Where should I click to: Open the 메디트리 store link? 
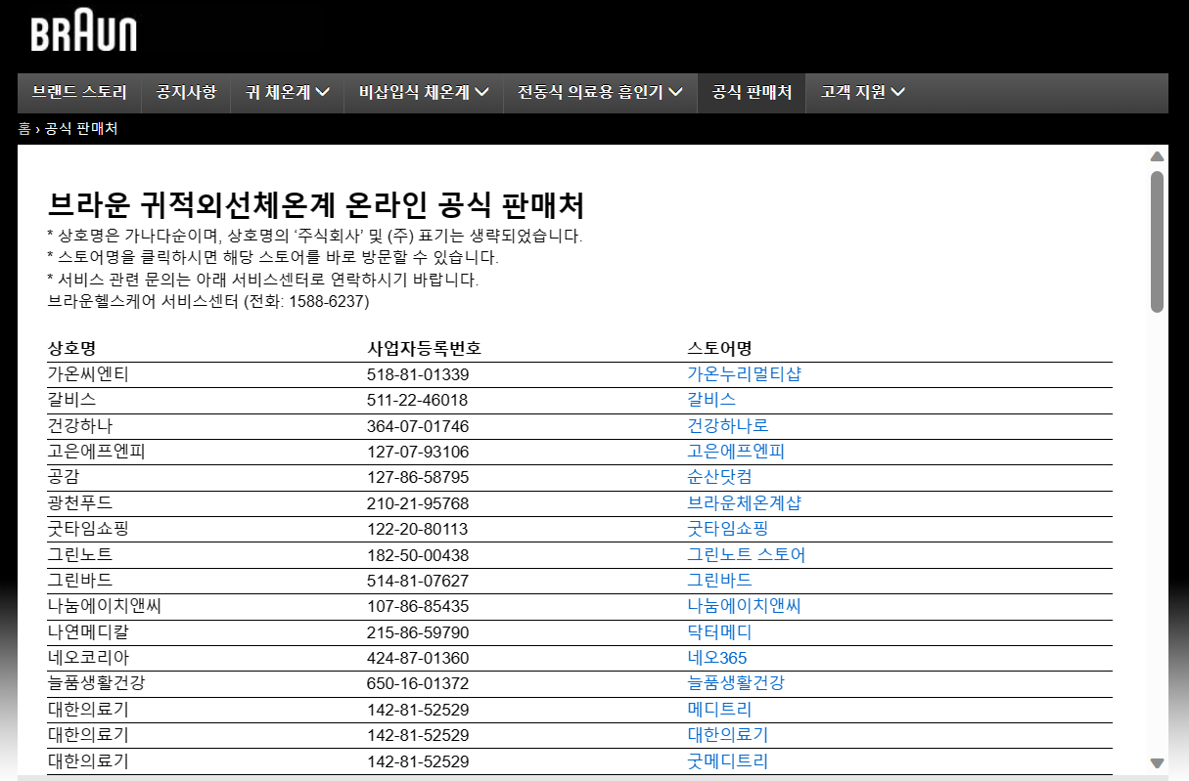click(x=719, y=710)
